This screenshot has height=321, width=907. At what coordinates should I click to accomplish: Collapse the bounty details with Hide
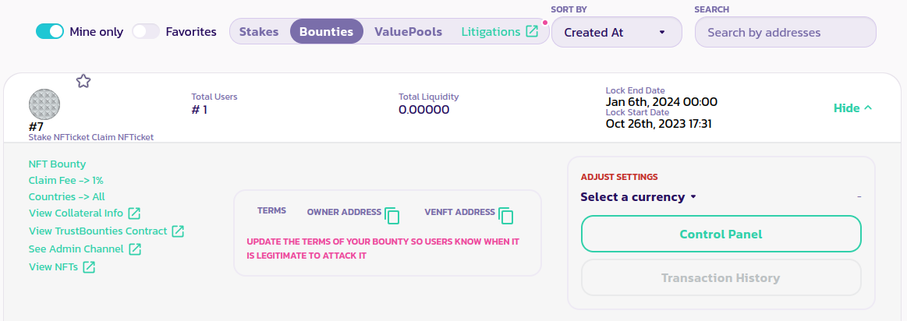point(852,108)
